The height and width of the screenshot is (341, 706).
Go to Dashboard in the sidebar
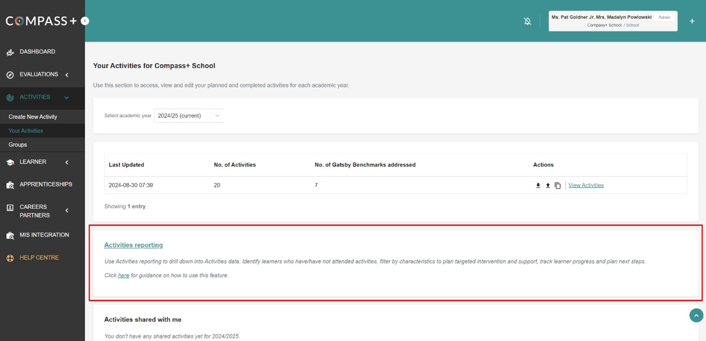pos(37,52)
